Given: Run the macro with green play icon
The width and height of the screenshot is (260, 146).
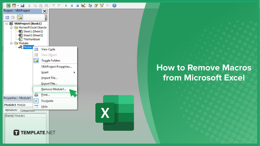Looking at the screenshot, I should coord(66,6).
